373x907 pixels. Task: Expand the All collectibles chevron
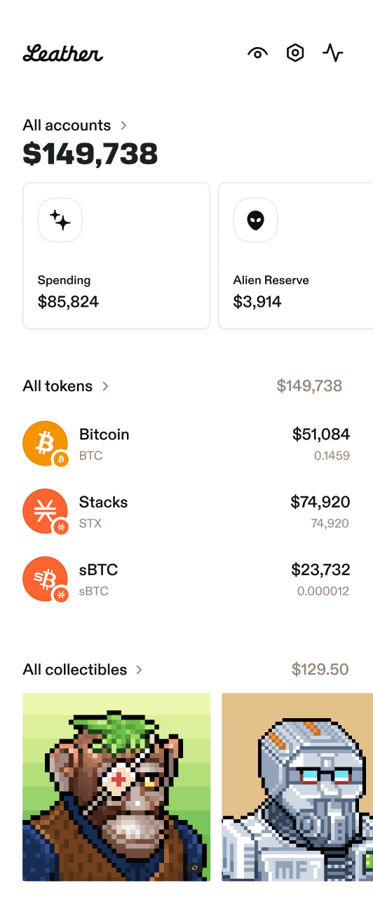click(139, 670)
